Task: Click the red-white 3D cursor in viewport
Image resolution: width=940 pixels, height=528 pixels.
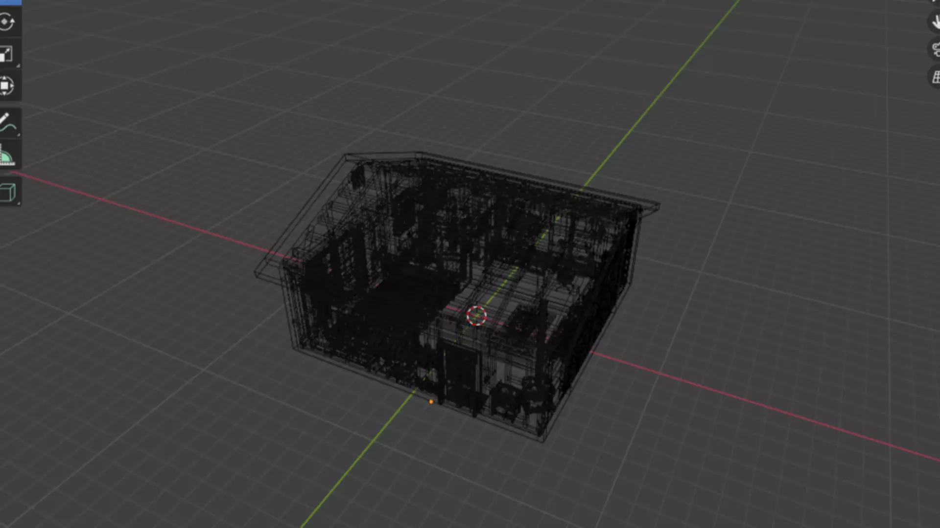Action: (476, 316)
